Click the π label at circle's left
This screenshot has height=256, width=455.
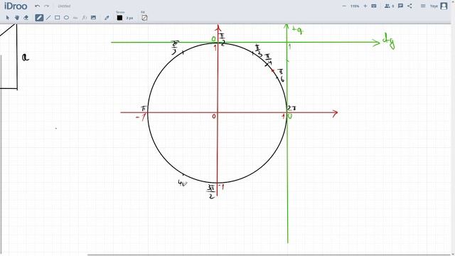[x=144, y=109]
